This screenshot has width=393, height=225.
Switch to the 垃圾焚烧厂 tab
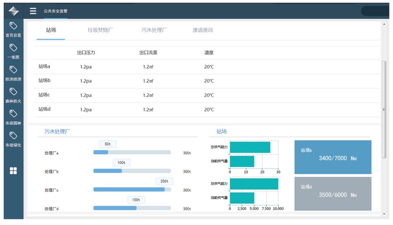(100, 30)
